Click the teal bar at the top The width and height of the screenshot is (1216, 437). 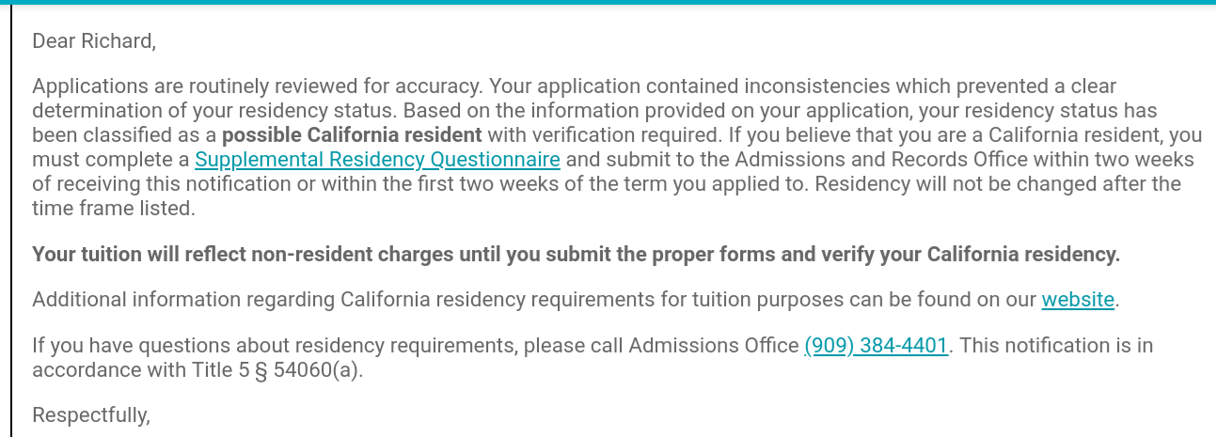pyautogui.click(x=608, y=3)
